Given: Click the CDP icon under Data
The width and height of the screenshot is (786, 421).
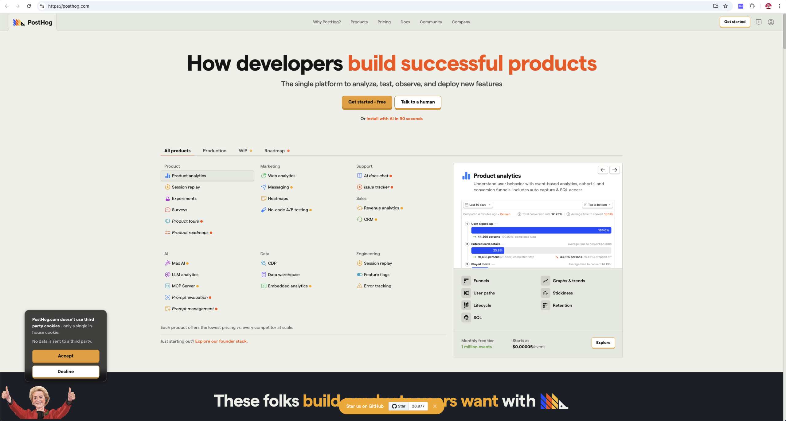Looking at the screenshot, I should click(264, 263).
